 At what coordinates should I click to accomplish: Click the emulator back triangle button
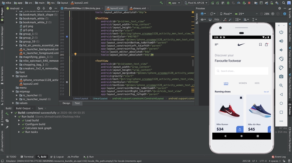click(x=281, y=94)
